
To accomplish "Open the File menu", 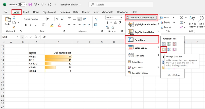I will point(6,12).
